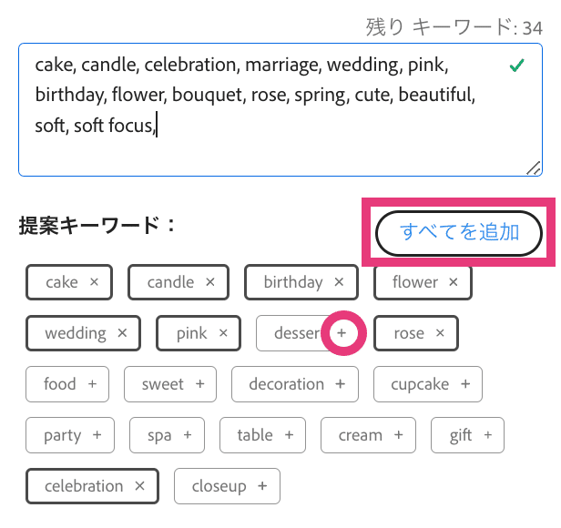Add the party suggested keyword

point(97,435)
